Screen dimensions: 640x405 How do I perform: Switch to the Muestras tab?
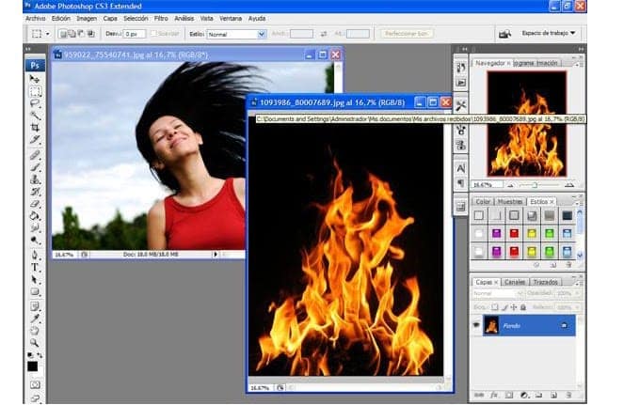coord(510,201)
